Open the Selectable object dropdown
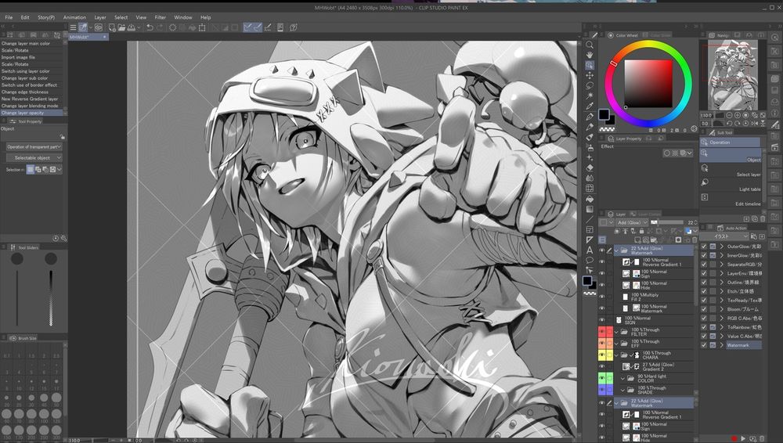 (33, 157)
